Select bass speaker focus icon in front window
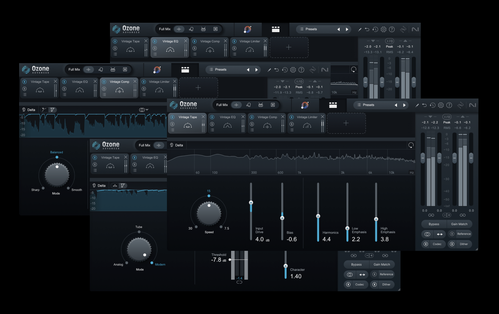The image size is (499, 314). point(273,105)
